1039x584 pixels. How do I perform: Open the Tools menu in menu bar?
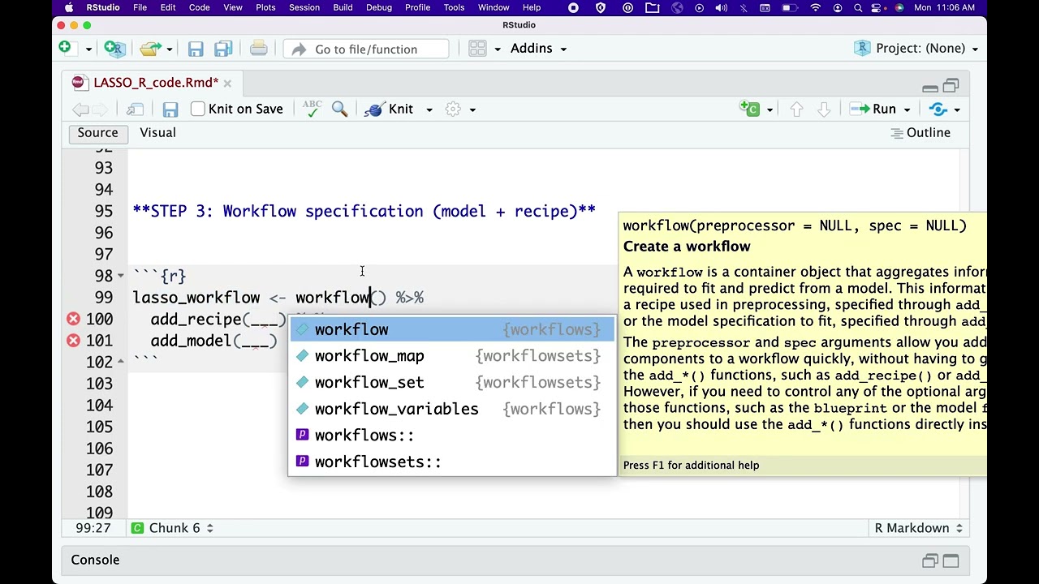pos(454,7)
